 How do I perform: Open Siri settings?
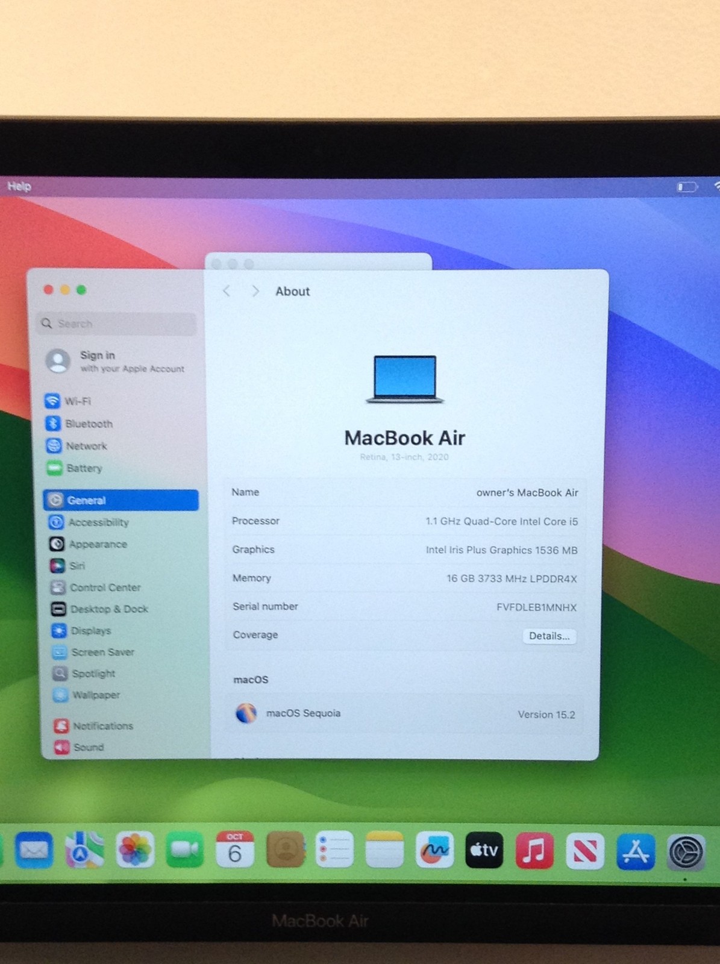67,566
